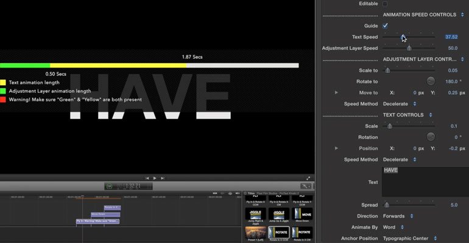
Task: Open Animation Speed Controls section menu
Action: coord(462,15)
